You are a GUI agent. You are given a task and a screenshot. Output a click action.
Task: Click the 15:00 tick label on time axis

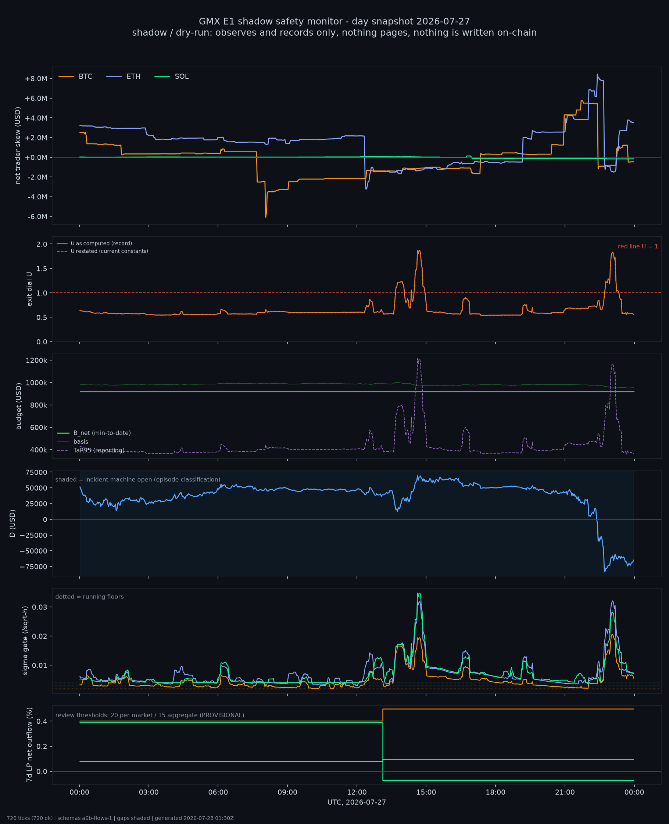(426, 792)
